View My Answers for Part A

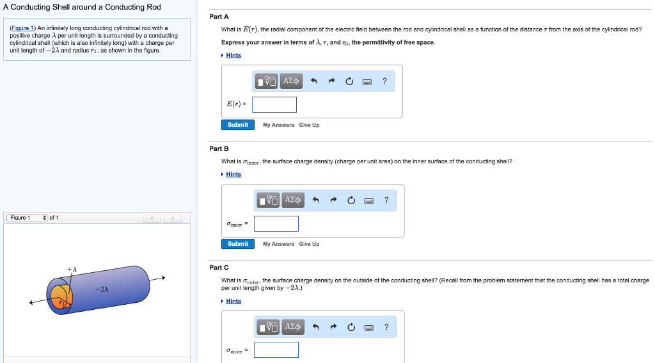tap(278, 125)
